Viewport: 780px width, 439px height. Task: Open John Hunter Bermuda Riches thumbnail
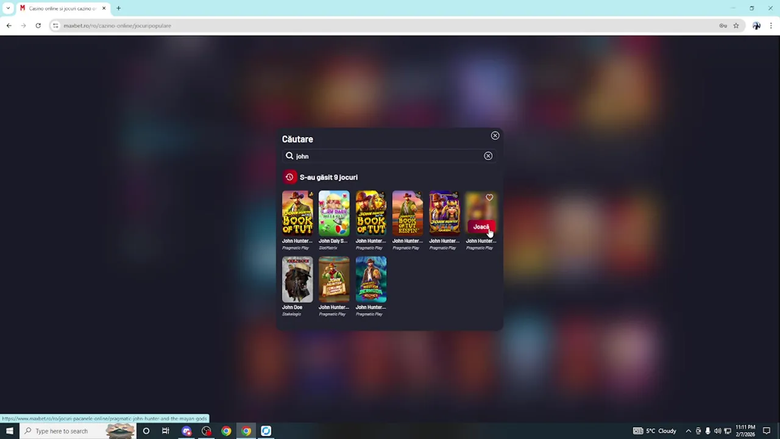371,279
